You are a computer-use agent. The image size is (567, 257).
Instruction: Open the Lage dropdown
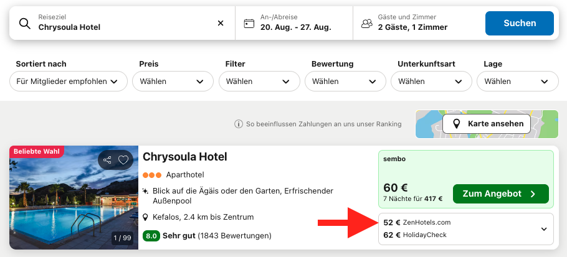point(518,82)
